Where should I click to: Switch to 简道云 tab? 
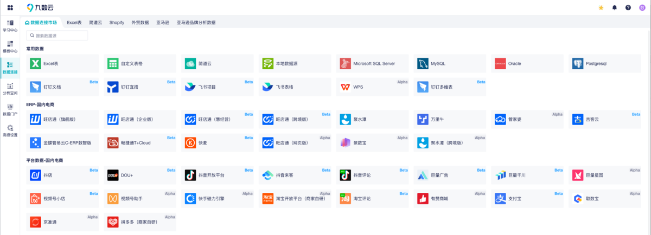pos(95,23)
